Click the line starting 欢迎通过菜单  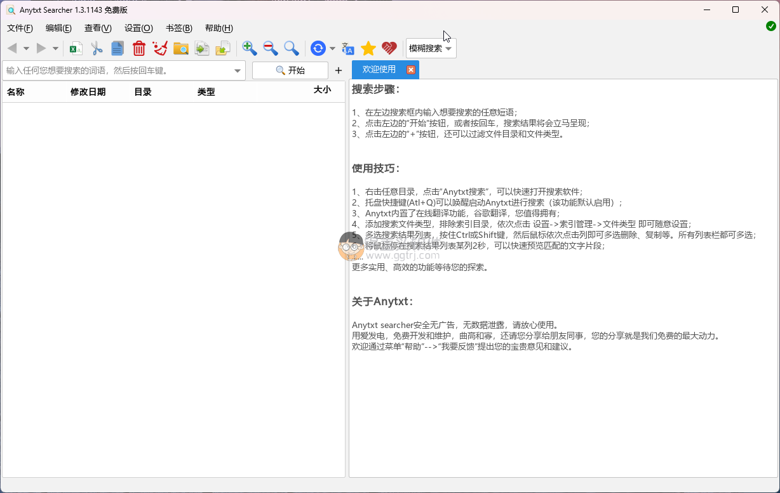[x=462, y=346]
